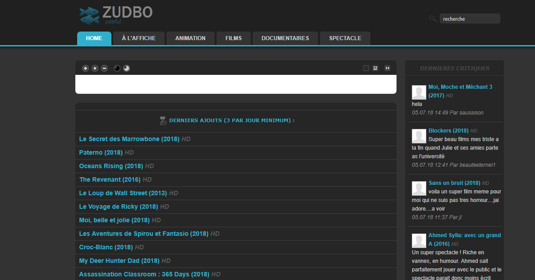Open Le Secret des Marrowbone (2018)
535x280 pixels.
point(129,139)
